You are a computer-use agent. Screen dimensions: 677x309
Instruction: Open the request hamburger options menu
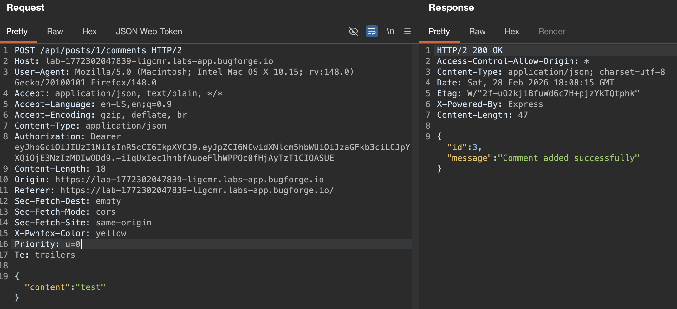(x=407, y=31)
